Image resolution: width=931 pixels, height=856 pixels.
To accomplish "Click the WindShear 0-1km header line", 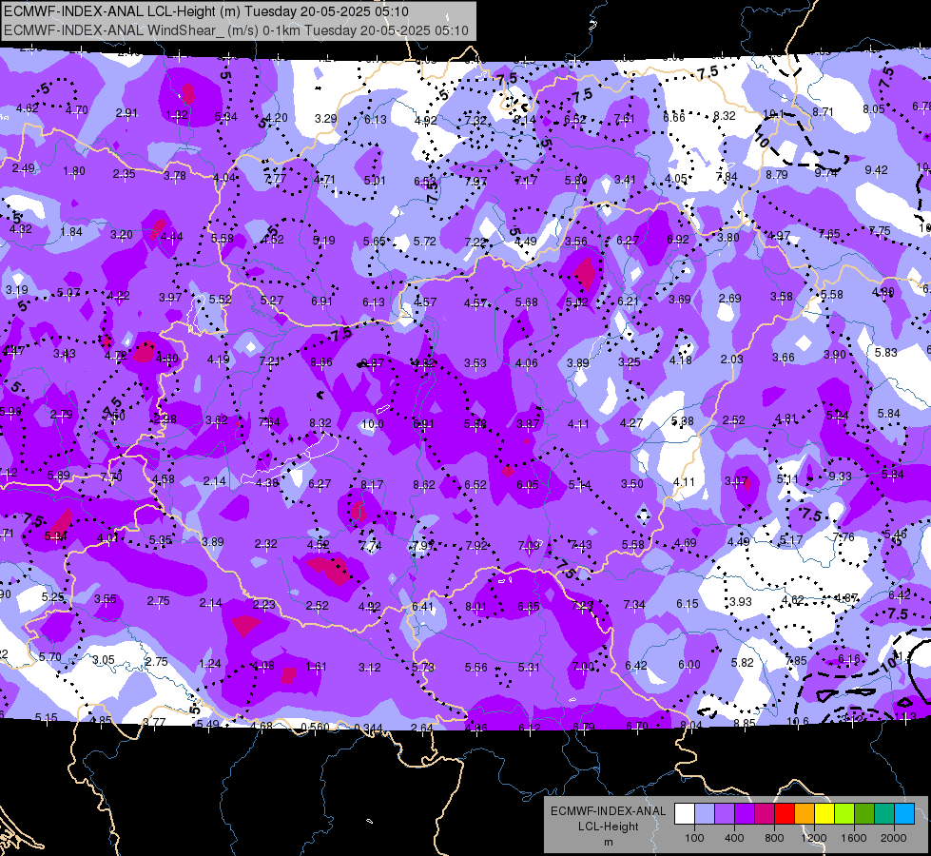I will pyautogui.click(x=236, y=29).
